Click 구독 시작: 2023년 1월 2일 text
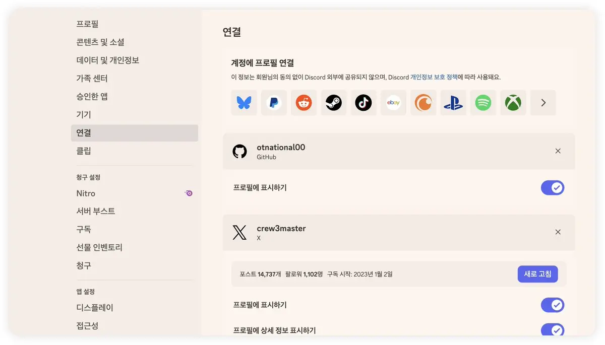Screen dimensions: 605x345 [x=359, y=274]
